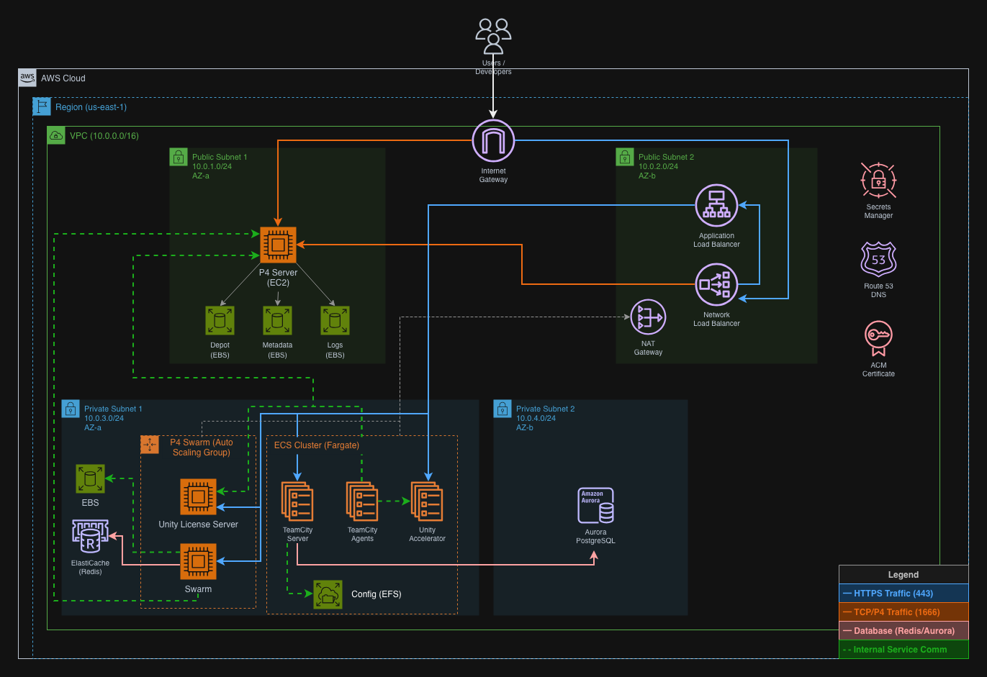Click the "Database (Redis/Aurora)" legend entry

pos(903,631)
